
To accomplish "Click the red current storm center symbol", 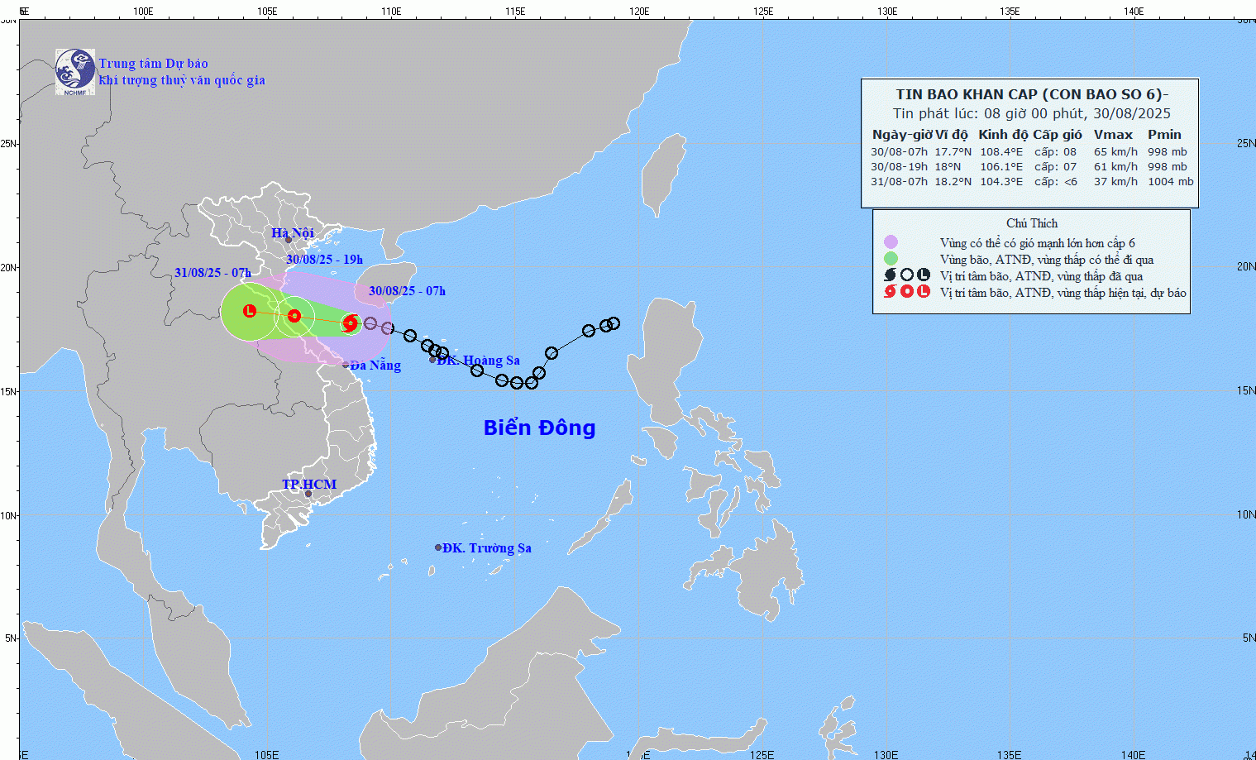I will point(350,323).
